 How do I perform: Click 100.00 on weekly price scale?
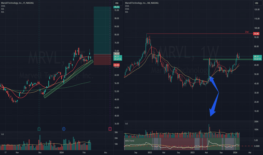(257, 28)
